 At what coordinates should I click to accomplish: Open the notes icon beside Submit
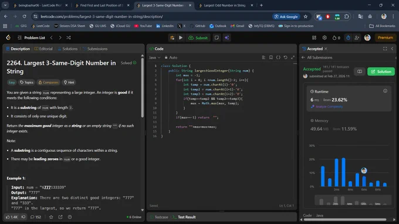(x=217, y=38)
